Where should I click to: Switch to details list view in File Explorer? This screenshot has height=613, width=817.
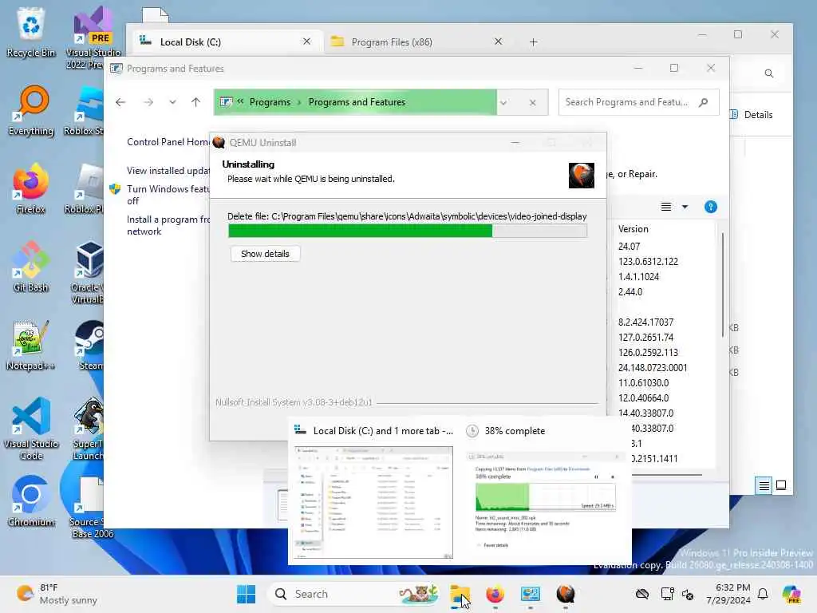click(x=764, y=485)
